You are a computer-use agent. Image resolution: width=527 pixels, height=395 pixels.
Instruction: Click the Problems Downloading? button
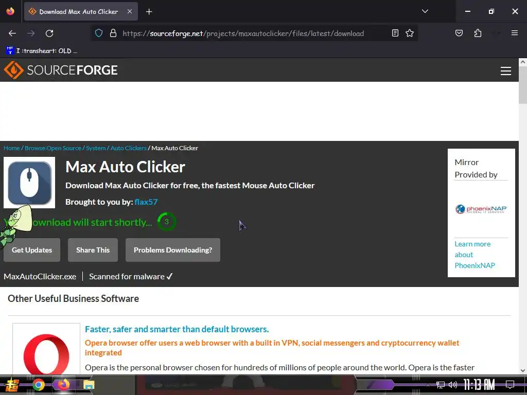[x=173, y=250]
